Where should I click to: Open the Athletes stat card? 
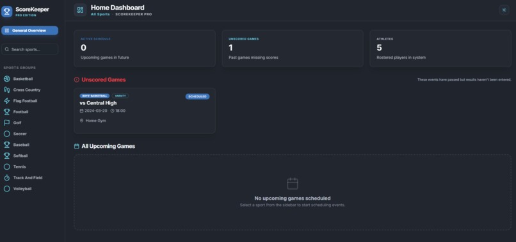(440, 49)
